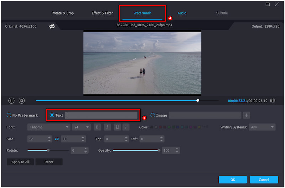The width and height of the screenshot is (285, 188).
Task: Open the Tahoma font dropdown
Action: coord(49,127)
